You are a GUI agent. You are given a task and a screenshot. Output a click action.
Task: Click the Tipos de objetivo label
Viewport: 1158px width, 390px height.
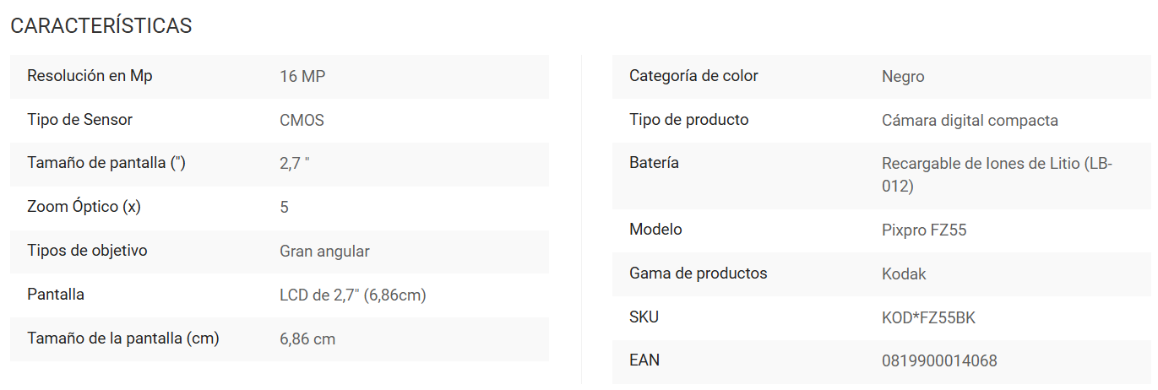pos(87,251)
